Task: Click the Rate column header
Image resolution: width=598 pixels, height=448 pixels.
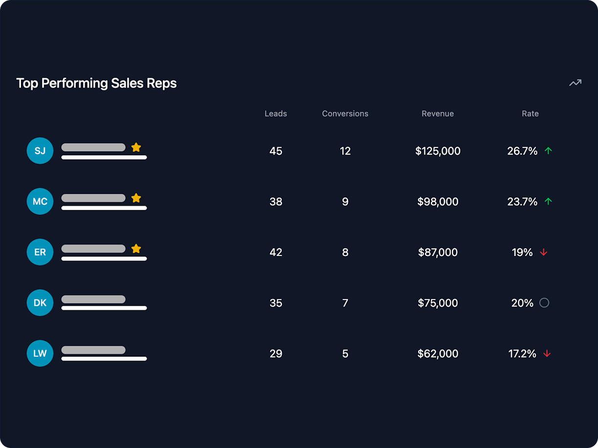Action: point(530,113)
